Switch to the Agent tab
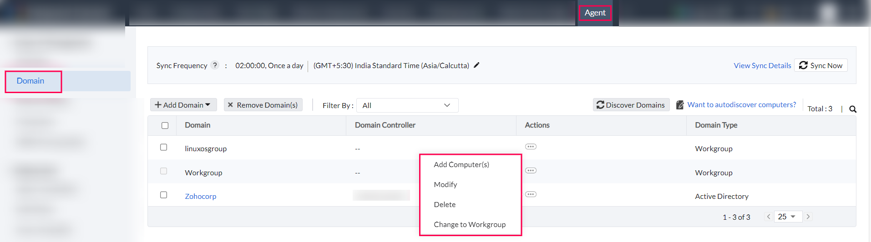Screen dimensions: 871x242 click(x=595, y=13)
